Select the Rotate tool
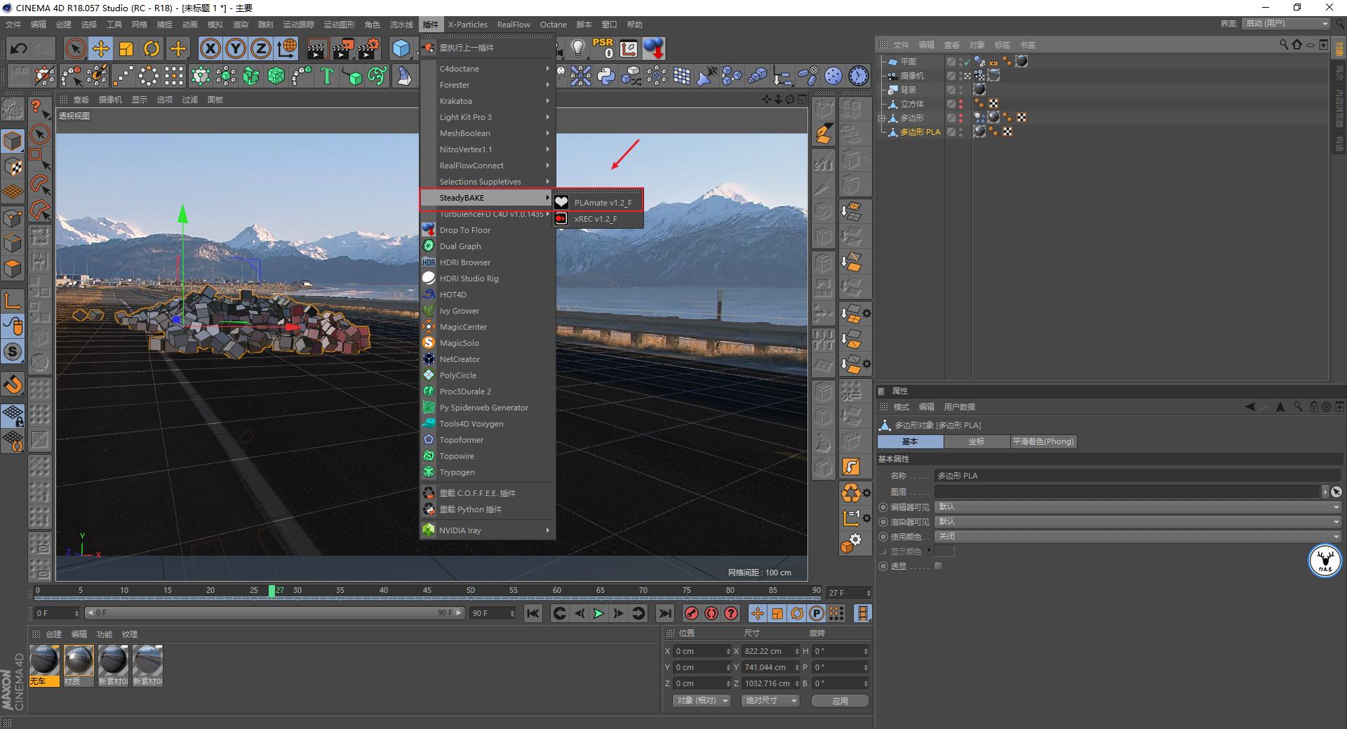This screenshot has width=1347, height=729. (152, 48)
